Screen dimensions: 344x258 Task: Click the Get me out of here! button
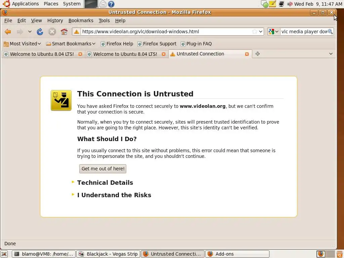[103, 169]
